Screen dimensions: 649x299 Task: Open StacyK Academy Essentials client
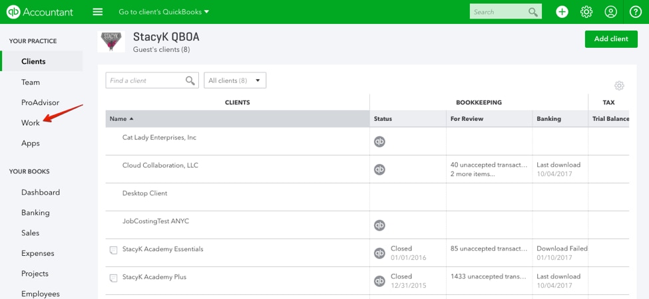[x=162, y=249]
